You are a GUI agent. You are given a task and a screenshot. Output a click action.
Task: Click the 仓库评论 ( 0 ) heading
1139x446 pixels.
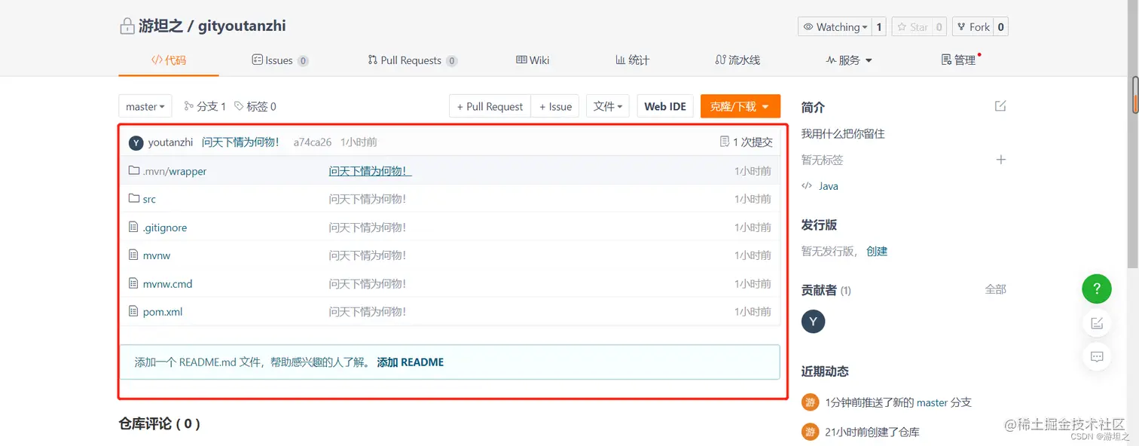[160, 423]
